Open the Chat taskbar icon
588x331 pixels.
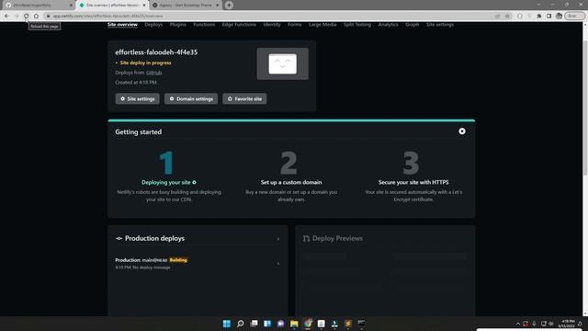coord(280,324)
